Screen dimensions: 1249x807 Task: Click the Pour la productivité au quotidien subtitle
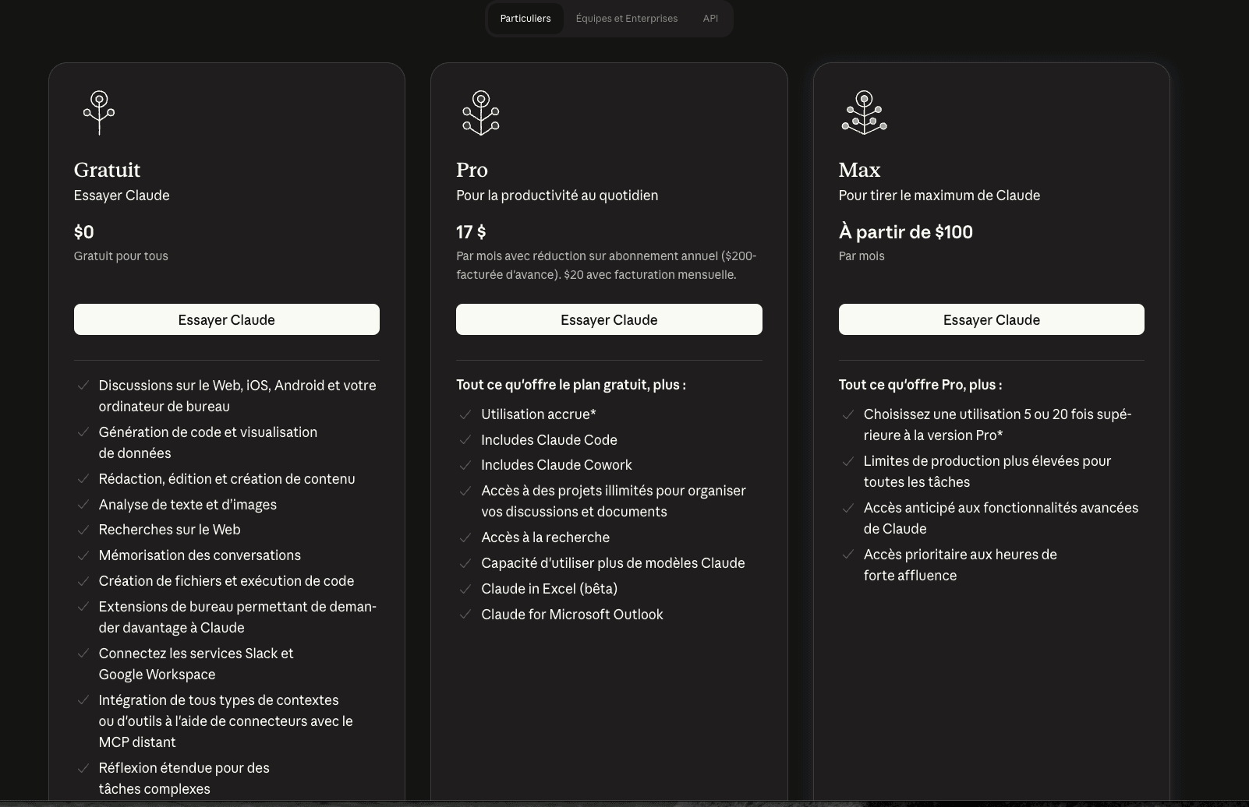[x=557, y=196]
